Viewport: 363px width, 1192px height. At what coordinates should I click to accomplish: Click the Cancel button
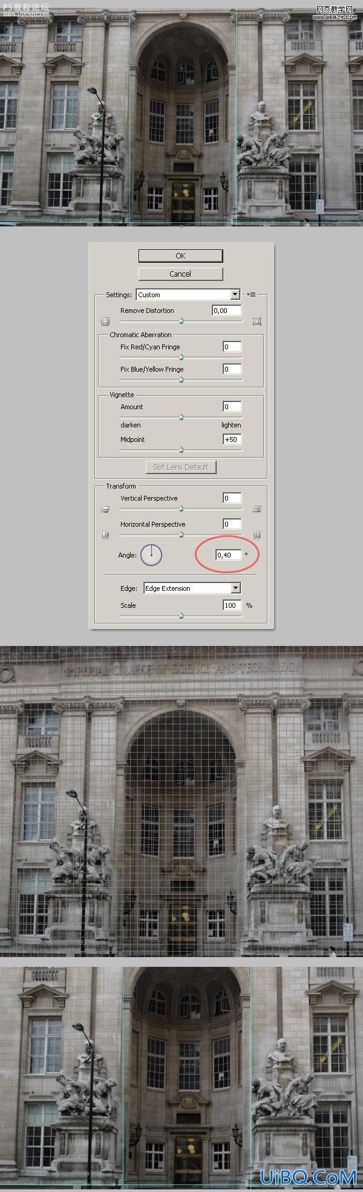[180, 274]
